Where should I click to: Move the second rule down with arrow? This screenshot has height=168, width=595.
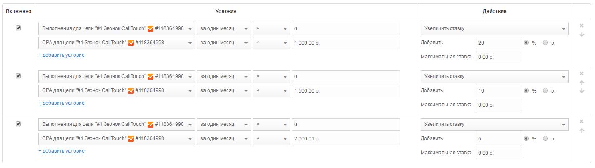click(x=582, y=91)
